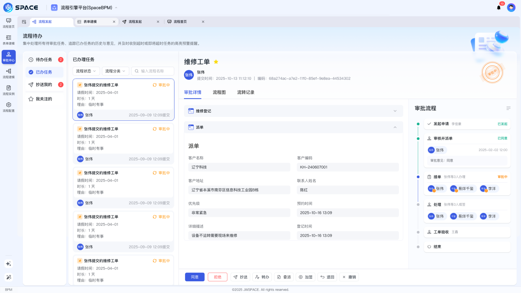Click the 同意 approve button
This screenshot has width=521, height=293.
tap(195, 277)
